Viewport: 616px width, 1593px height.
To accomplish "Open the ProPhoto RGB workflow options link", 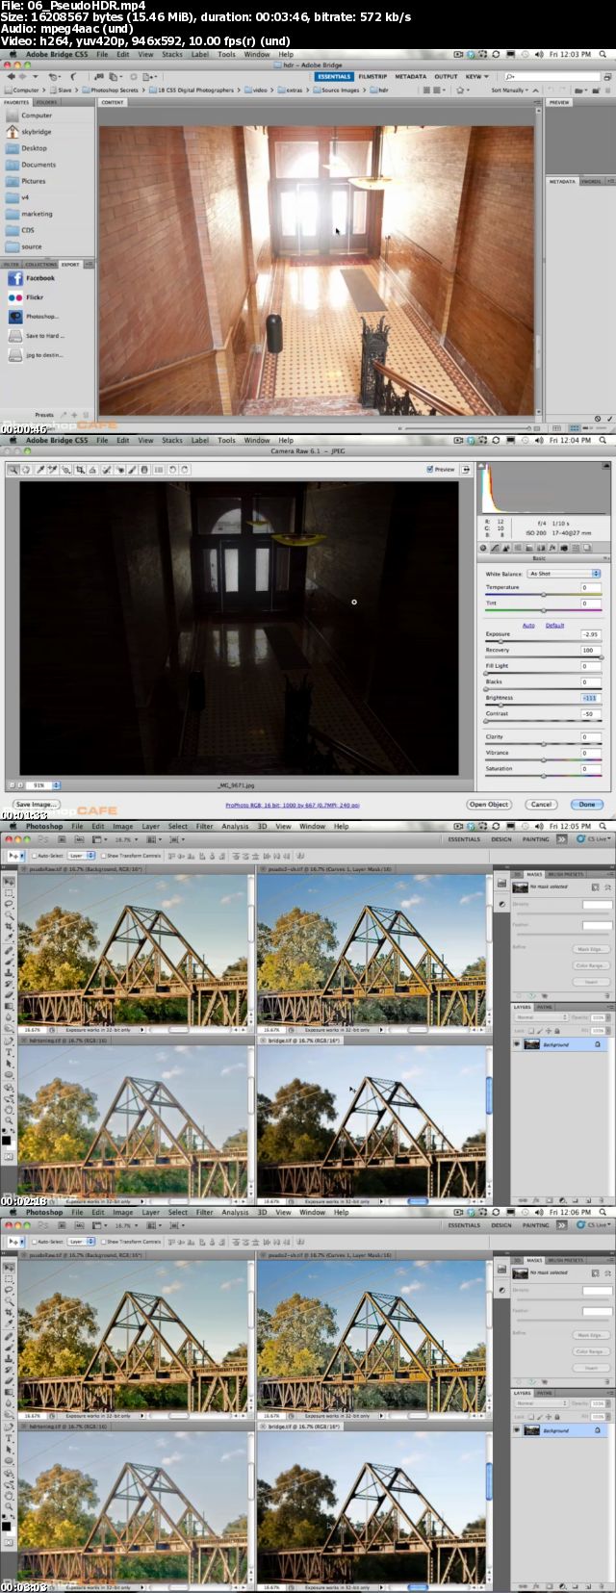I will (x=293, y=805).
